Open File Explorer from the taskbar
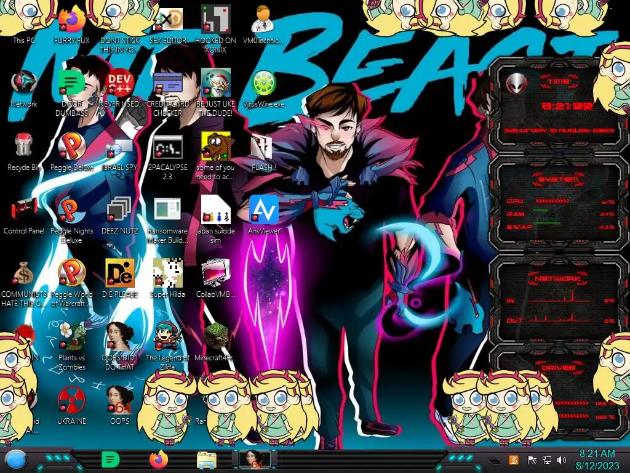 [207, 460]
